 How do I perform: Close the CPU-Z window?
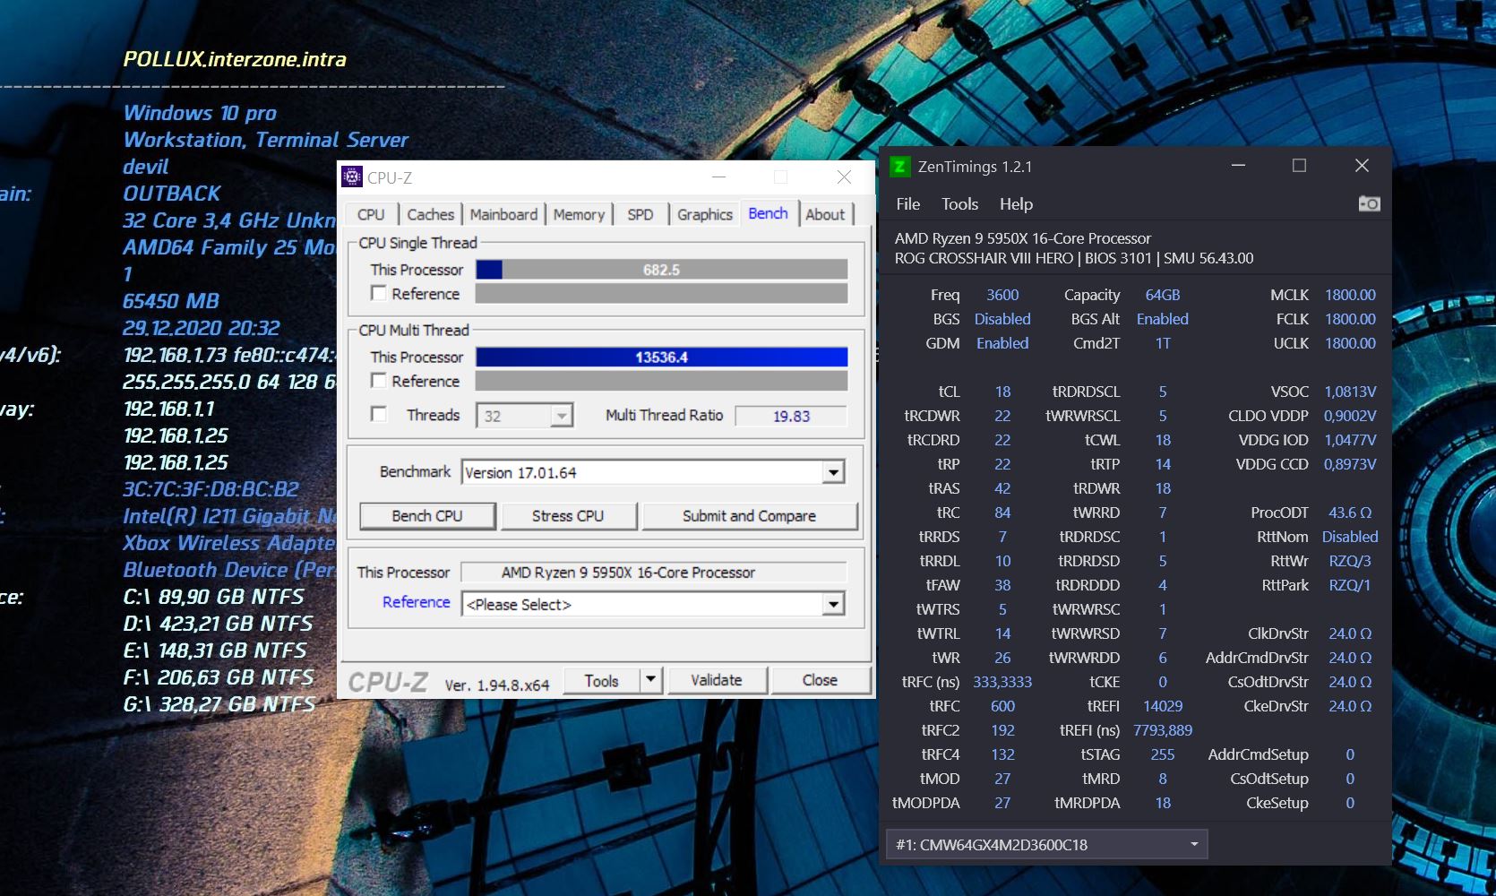(844, 177)
